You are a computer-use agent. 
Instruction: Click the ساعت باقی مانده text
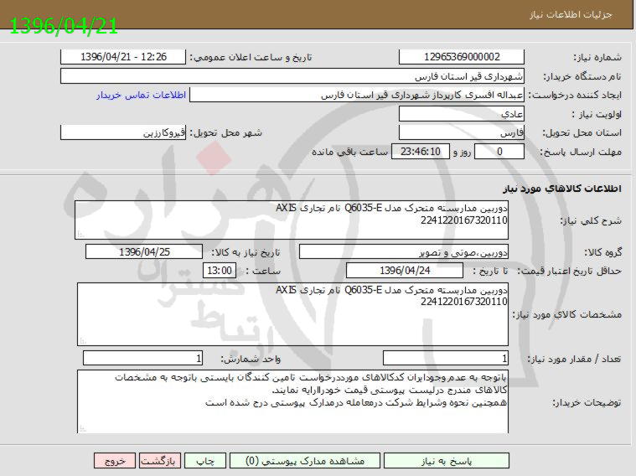pos(350,152)
